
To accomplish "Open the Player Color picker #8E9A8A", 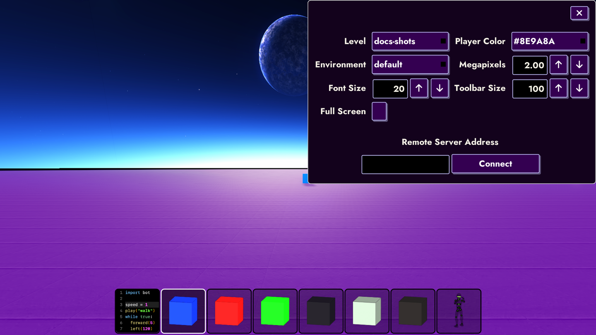I will coord(550,41).
